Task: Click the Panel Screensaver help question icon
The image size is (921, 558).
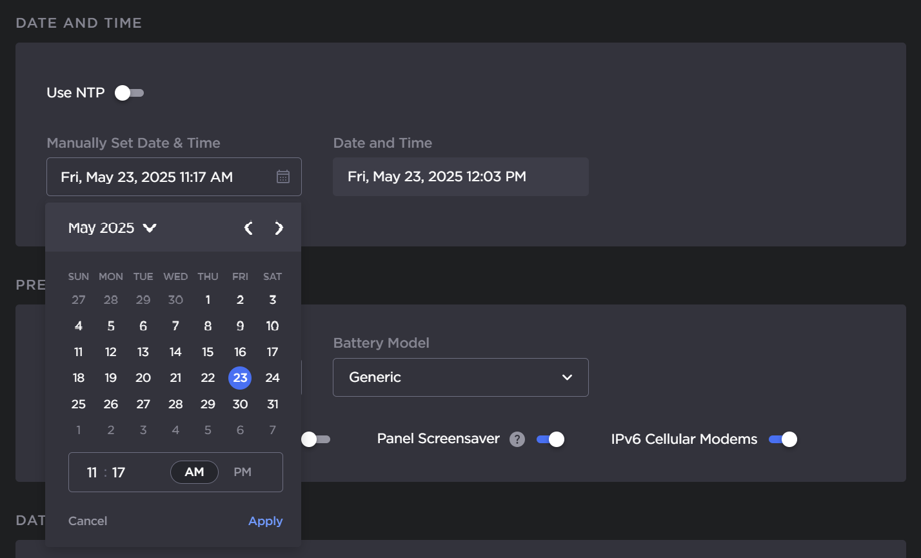Action: 517,439
